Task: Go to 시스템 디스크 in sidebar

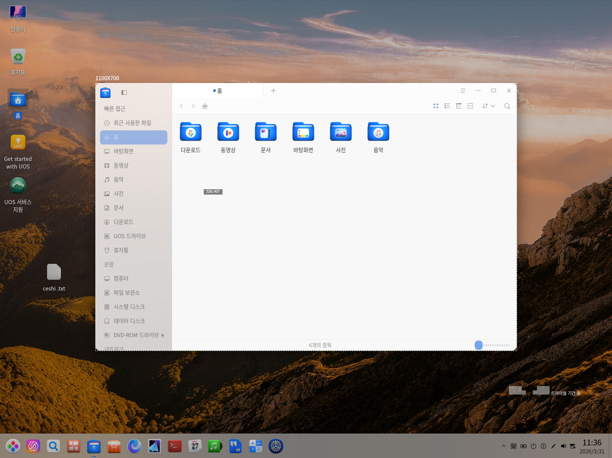Action: [129, 307]
